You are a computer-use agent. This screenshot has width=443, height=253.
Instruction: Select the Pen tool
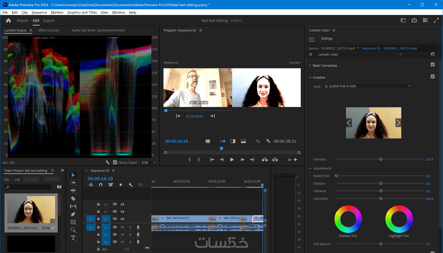(x=73, y=214)
